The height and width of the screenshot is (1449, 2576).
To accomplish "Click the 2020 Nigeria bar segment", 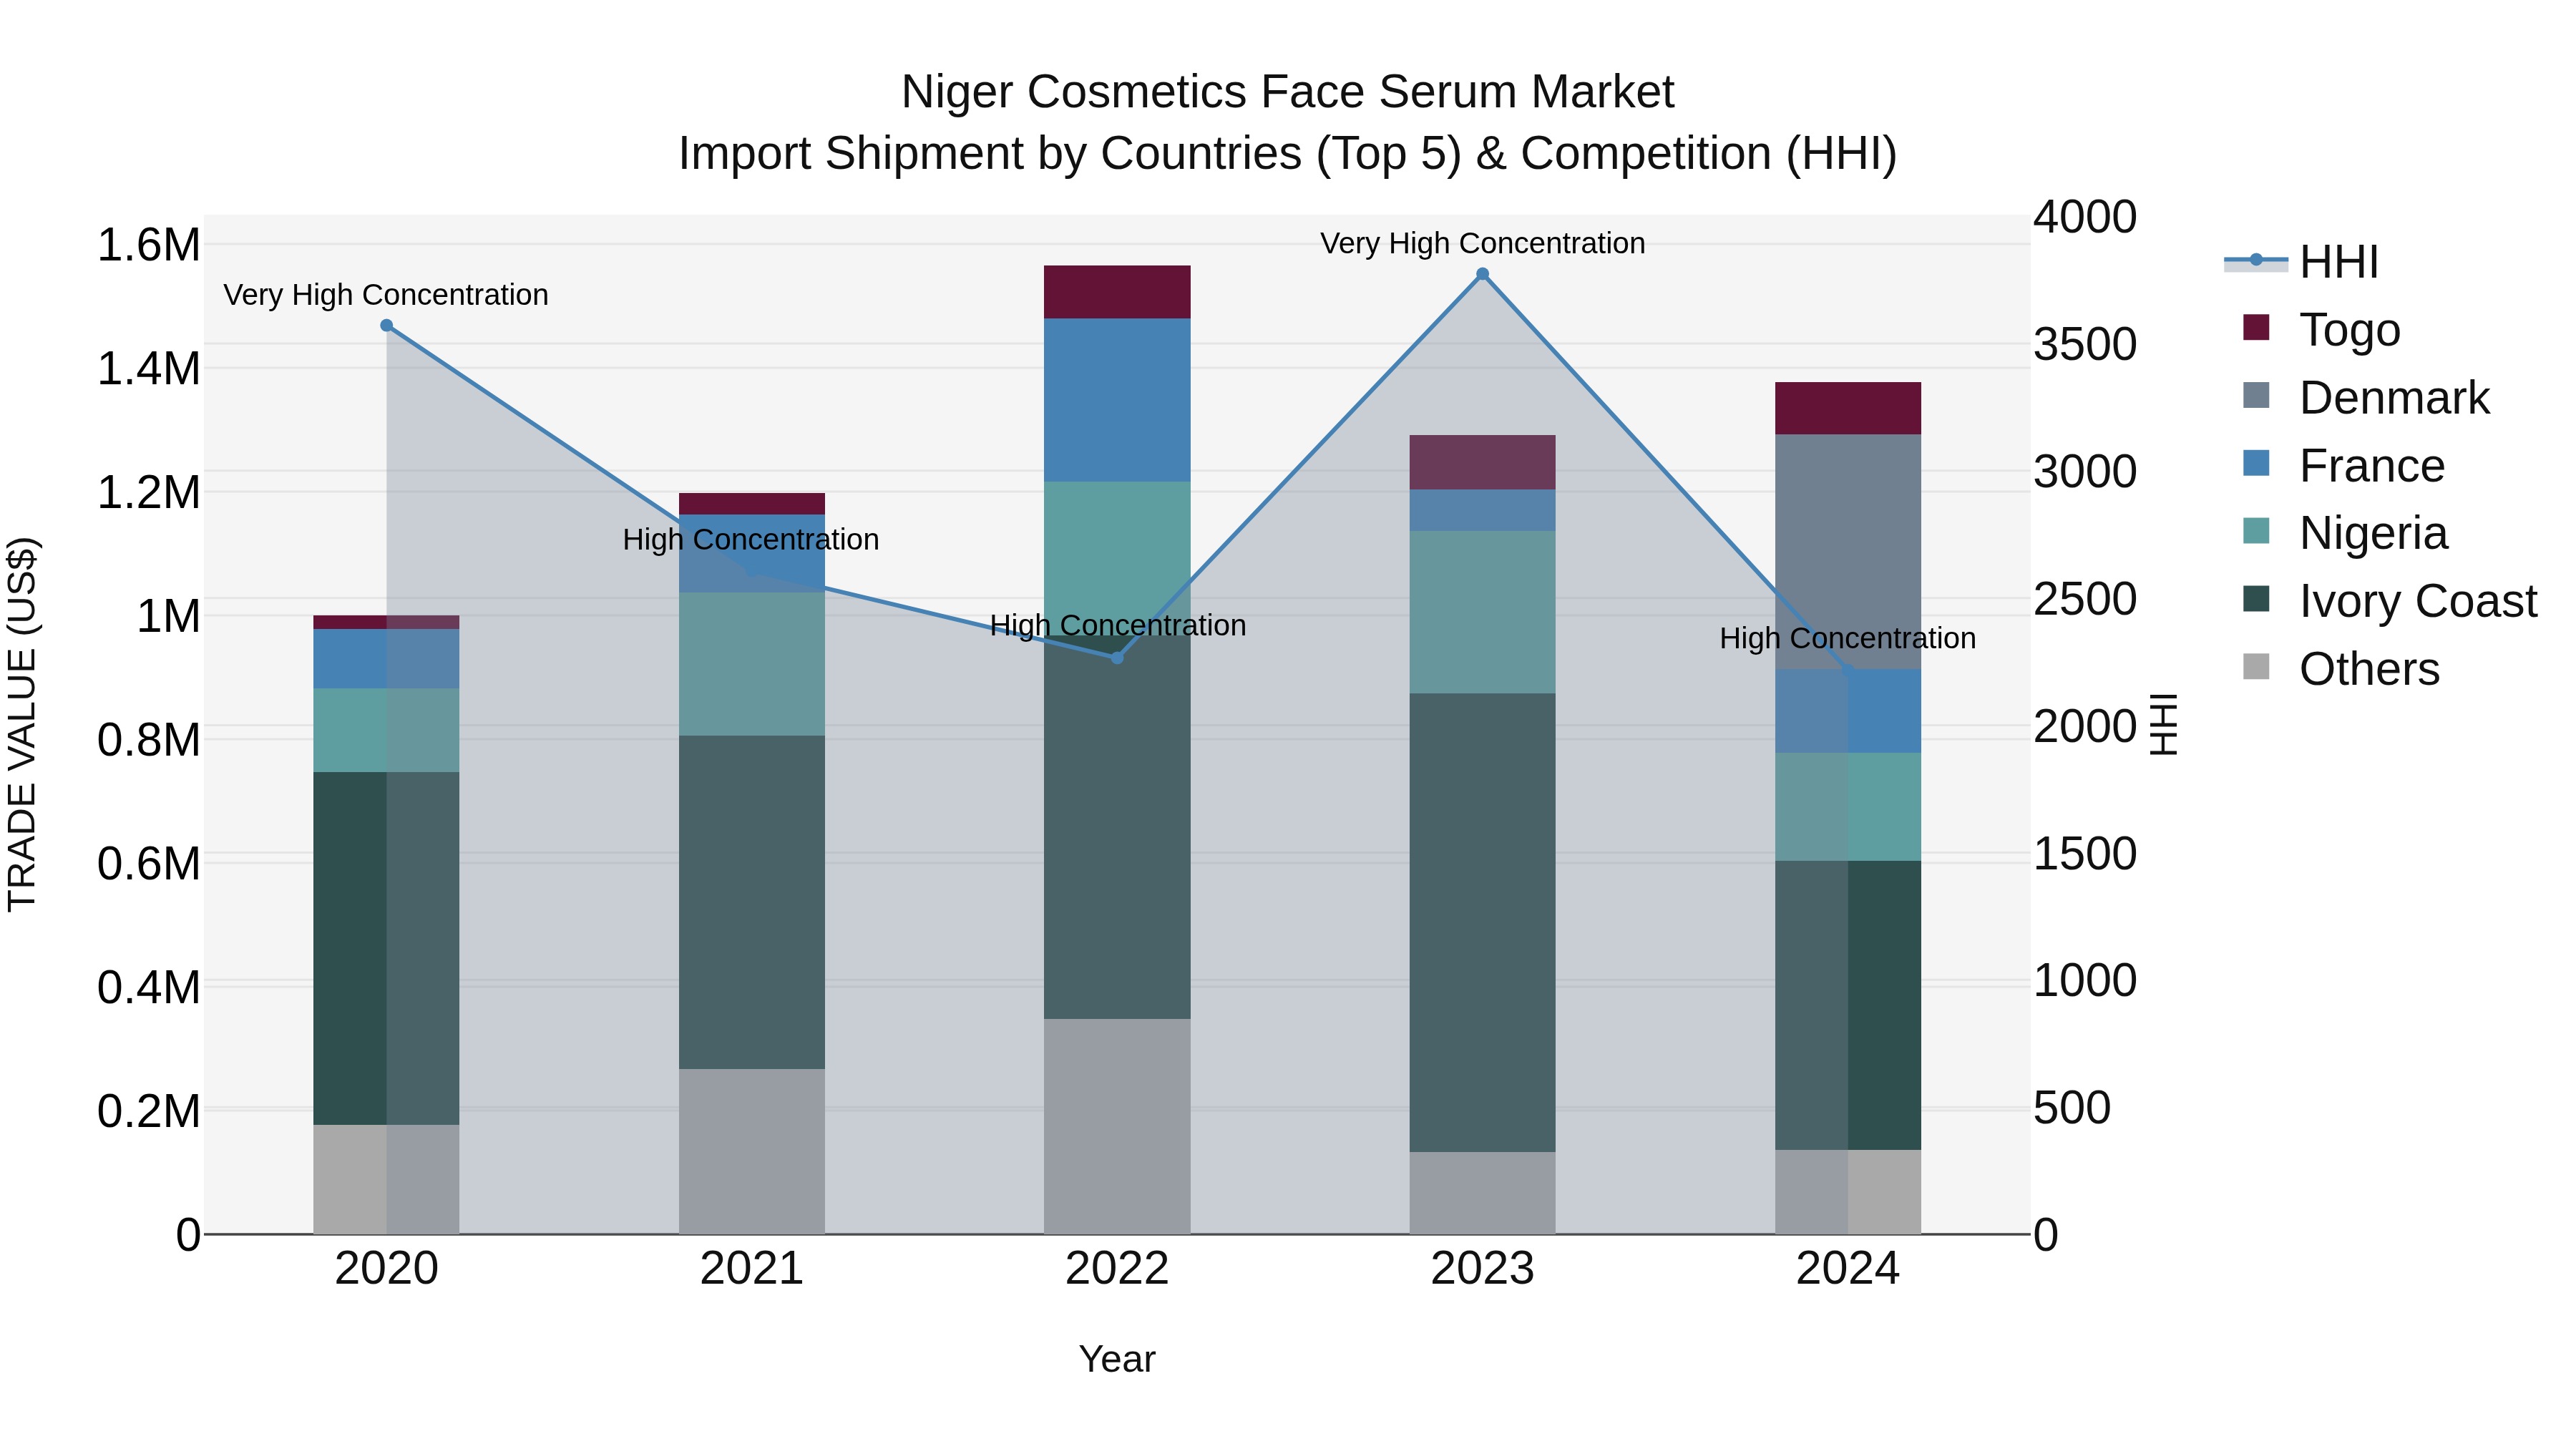I will pyautogui.click(x=386, y=730).
